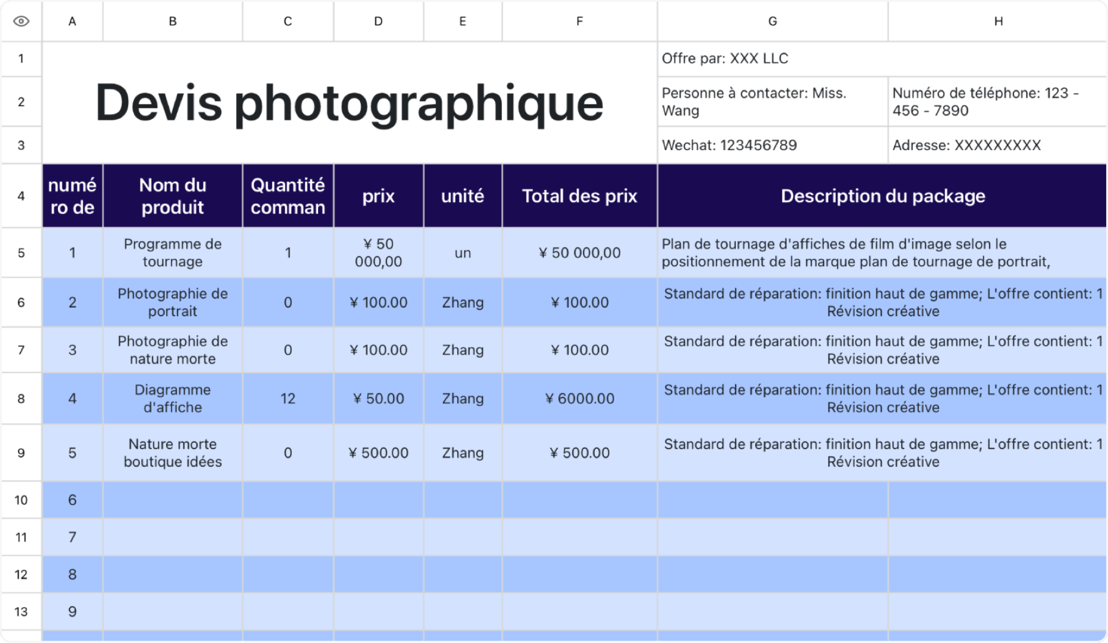Select column B header
Screen dimensions: 1108x643
173,21
